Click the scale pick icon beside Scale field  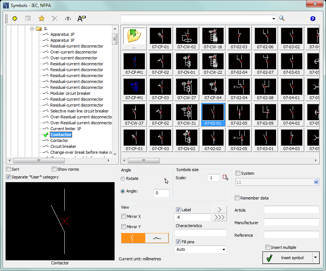(x=225, y=178)
